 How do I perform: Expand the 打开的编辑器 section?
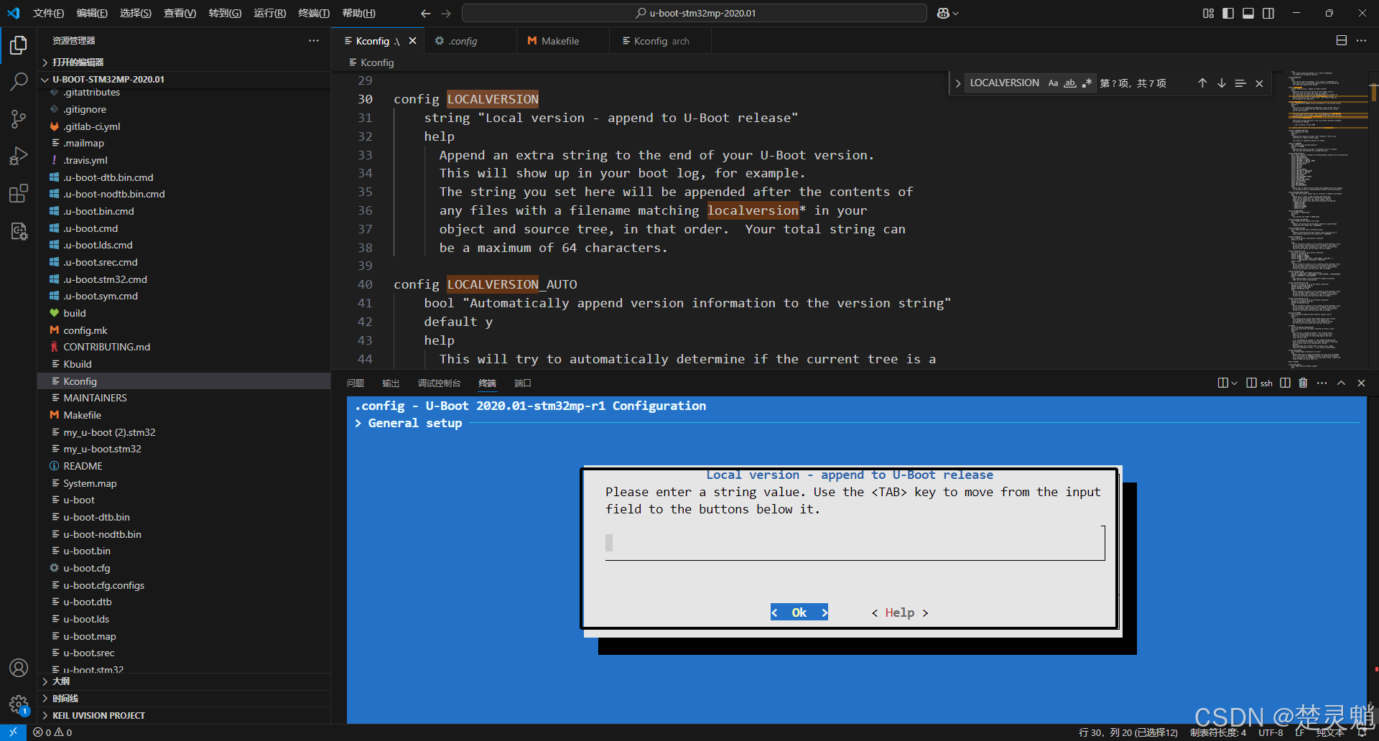[x=184, y=62]
